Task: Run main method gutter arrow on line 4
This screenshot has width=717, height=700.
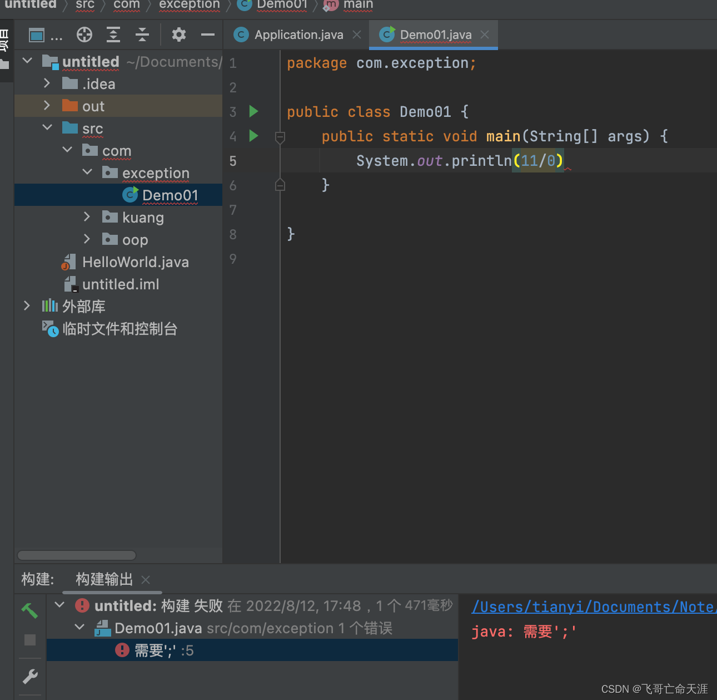Action: (253, 136)
